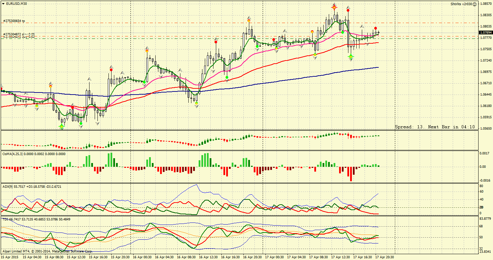Select the current price label 1.07894
493x260 pixels.
[485, 32]
